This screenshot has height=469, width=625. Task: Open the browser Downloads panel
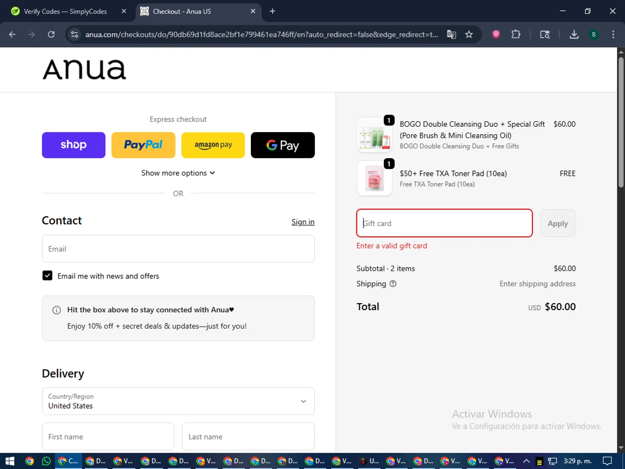pos(574,35)
